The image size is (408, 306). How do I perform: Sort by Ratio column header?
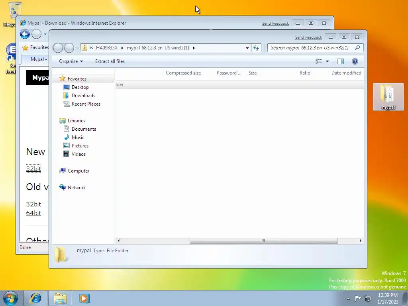pos(313,73)
